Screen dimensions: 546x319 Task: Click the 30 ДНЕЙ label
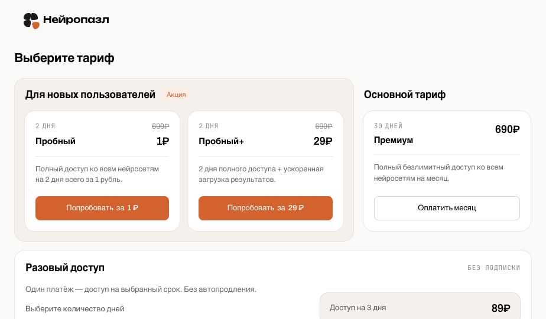coord(388,126)
